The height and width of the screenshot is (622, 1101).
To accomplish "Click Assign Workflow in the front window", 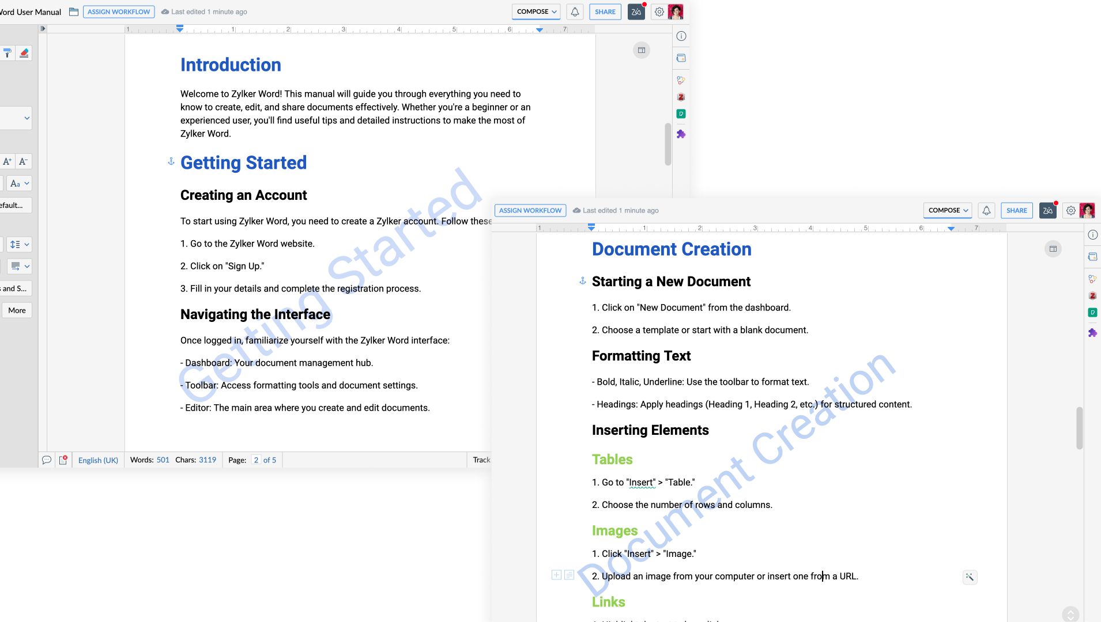I will 530,210.
